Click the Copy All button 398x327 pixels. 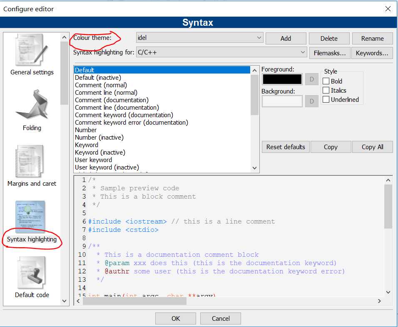tap(372, 147)
